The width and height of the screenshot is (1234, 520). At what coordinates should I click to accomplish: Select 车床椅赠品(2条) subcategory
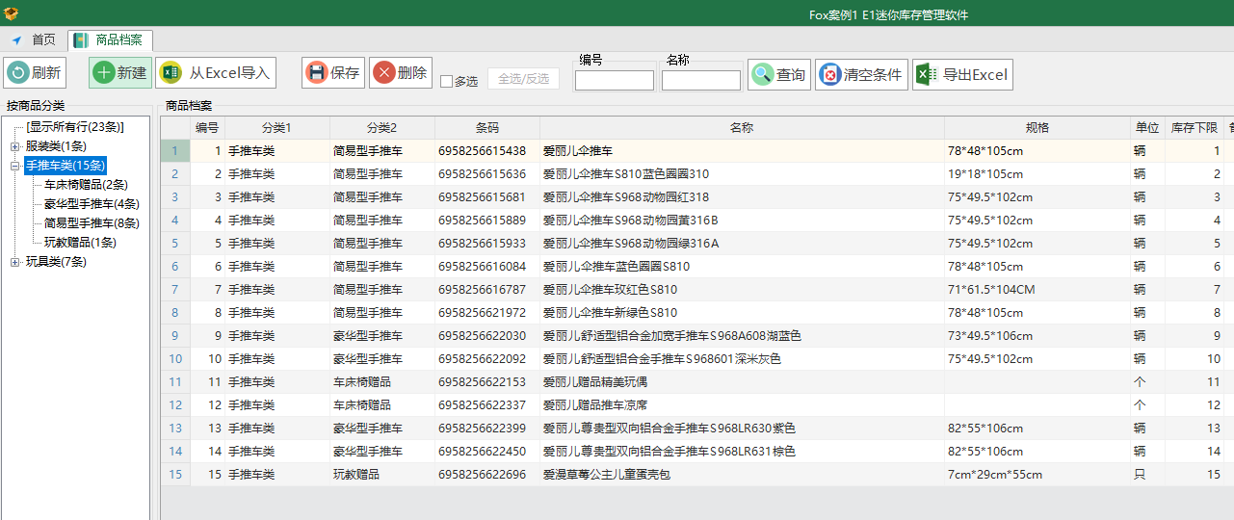86,185
